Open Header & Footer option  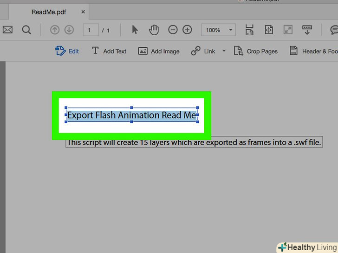314,51
